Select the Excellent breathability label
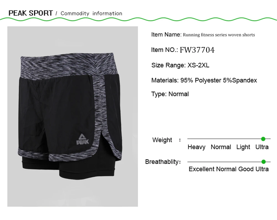277x220 pixels. tap(202, 169)
